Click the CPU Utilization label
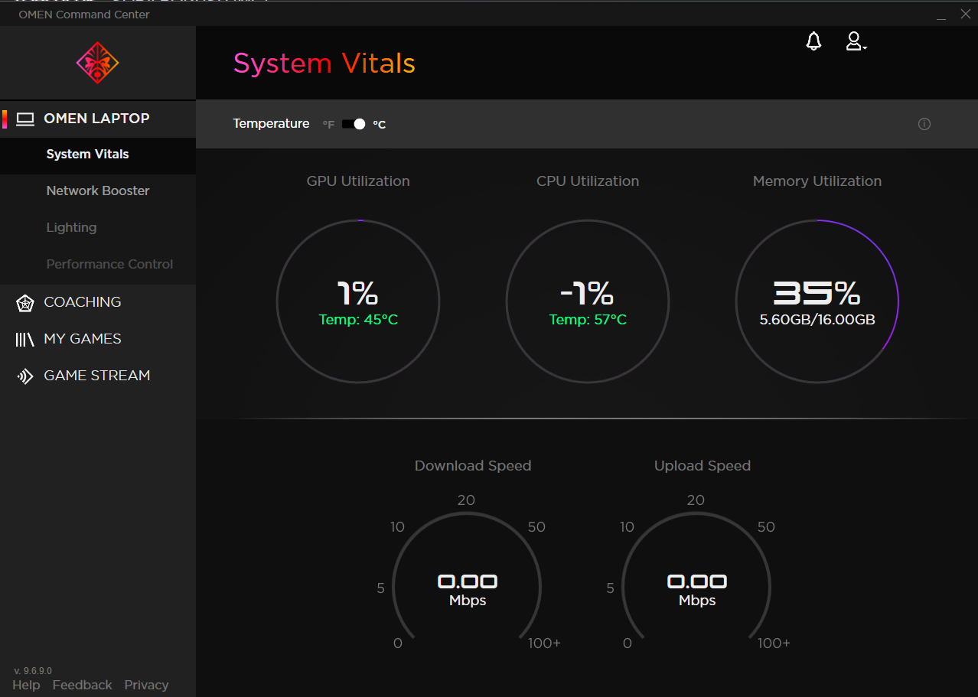The height and width of the screenshot is (697, 978). coord(588,181)
